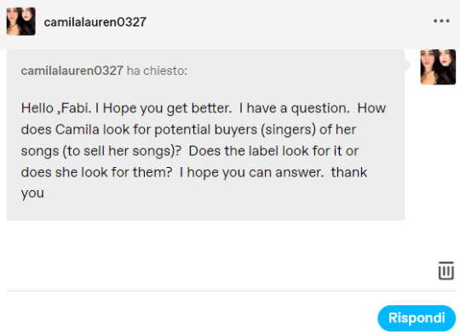460x334 pixels.
Task: Click the bubble's pointer arrow near the avatar
Action: click(x=408, y=65)
